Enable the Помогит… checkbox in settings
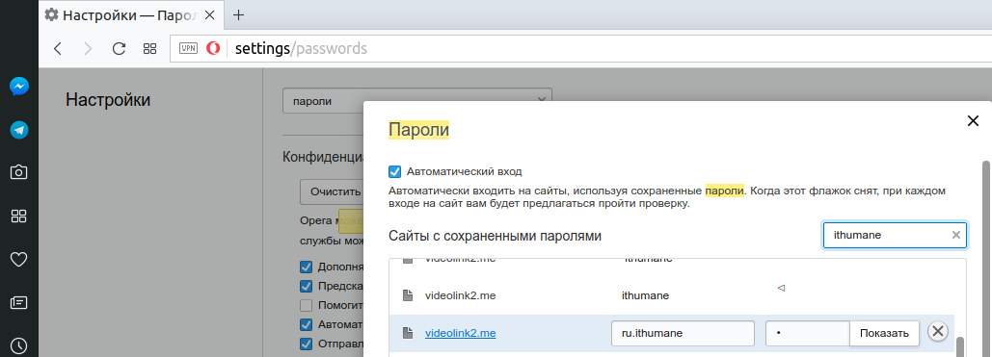Screen dimensions: 992x357 [x=307, y=306]
